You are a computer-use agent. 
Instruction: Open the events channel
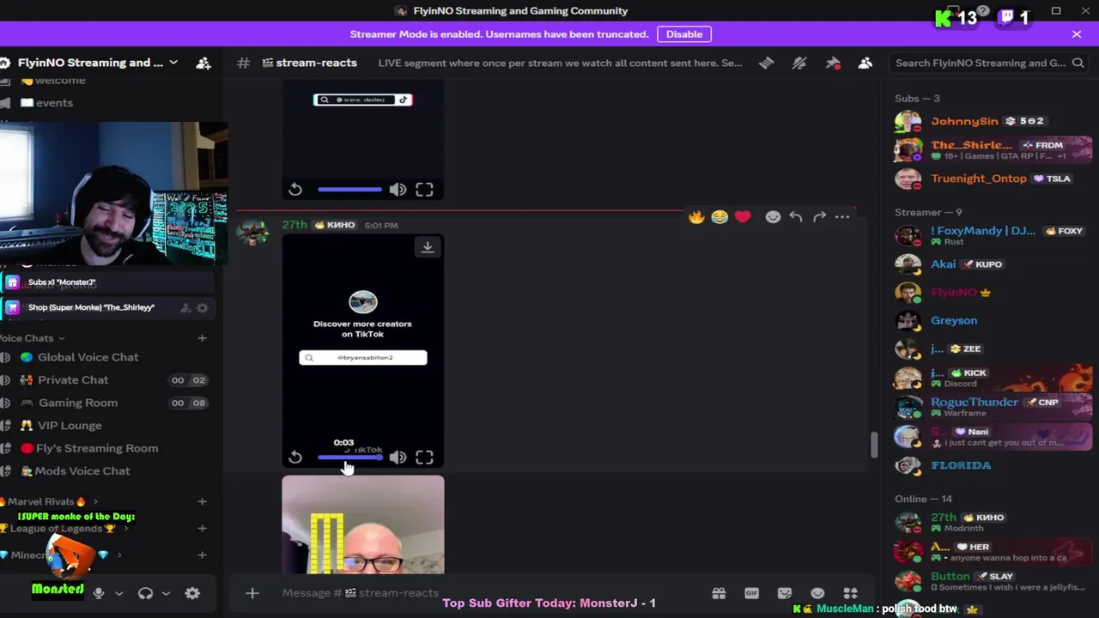[x=54, y=102]
